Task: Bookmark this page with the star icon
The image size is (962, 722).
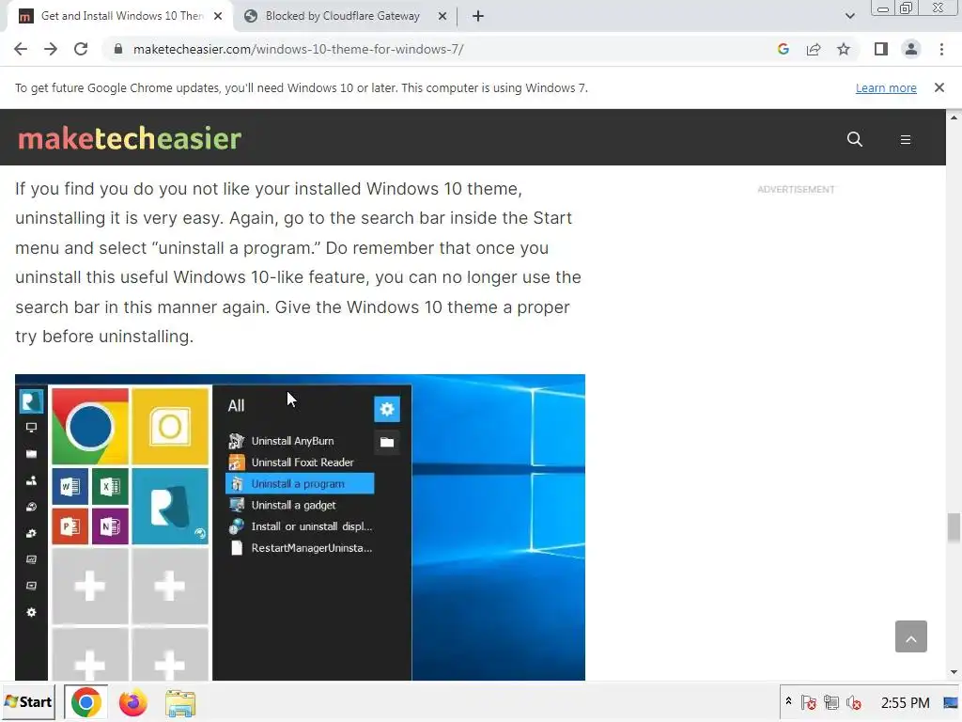Action: pyautogui.click(x=844, y=49)
